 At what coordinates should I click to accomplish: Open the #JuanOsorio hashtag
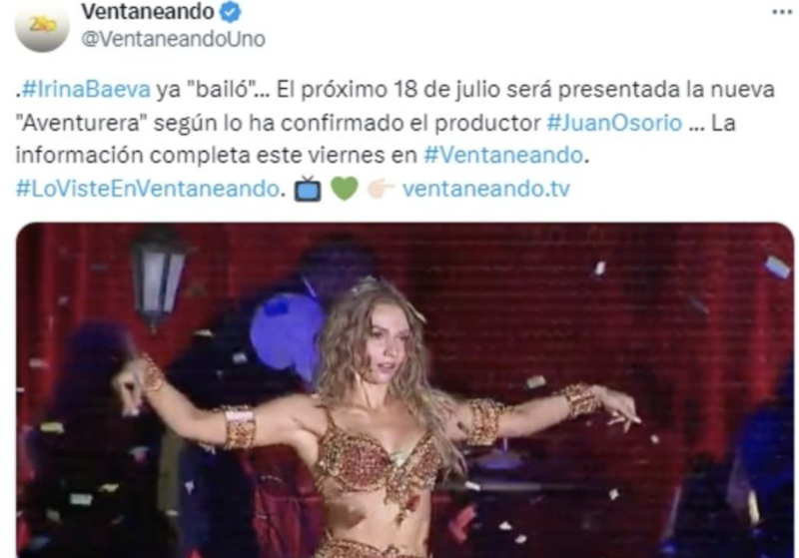[614, 123]
